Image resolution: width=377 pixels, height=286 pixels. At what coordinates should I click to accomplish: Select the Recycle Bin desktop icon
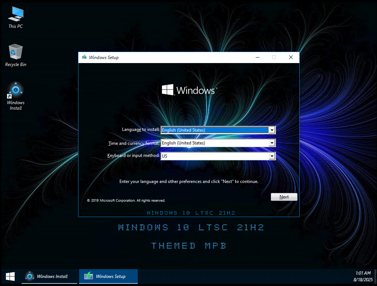pos(16,55)
